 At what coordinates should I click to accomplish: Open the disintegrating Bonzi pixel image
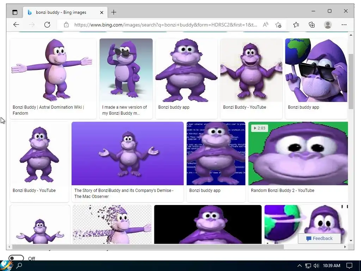coord(112,224)
